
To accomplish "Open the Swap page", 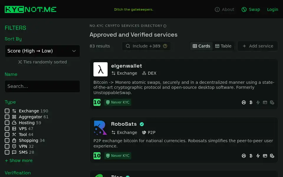I will pos(251,9).
